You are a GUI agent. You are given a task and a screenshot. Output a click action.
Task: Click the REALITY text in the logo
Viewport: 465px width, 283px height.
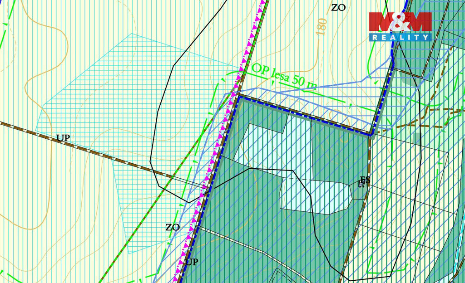[400, 37]
